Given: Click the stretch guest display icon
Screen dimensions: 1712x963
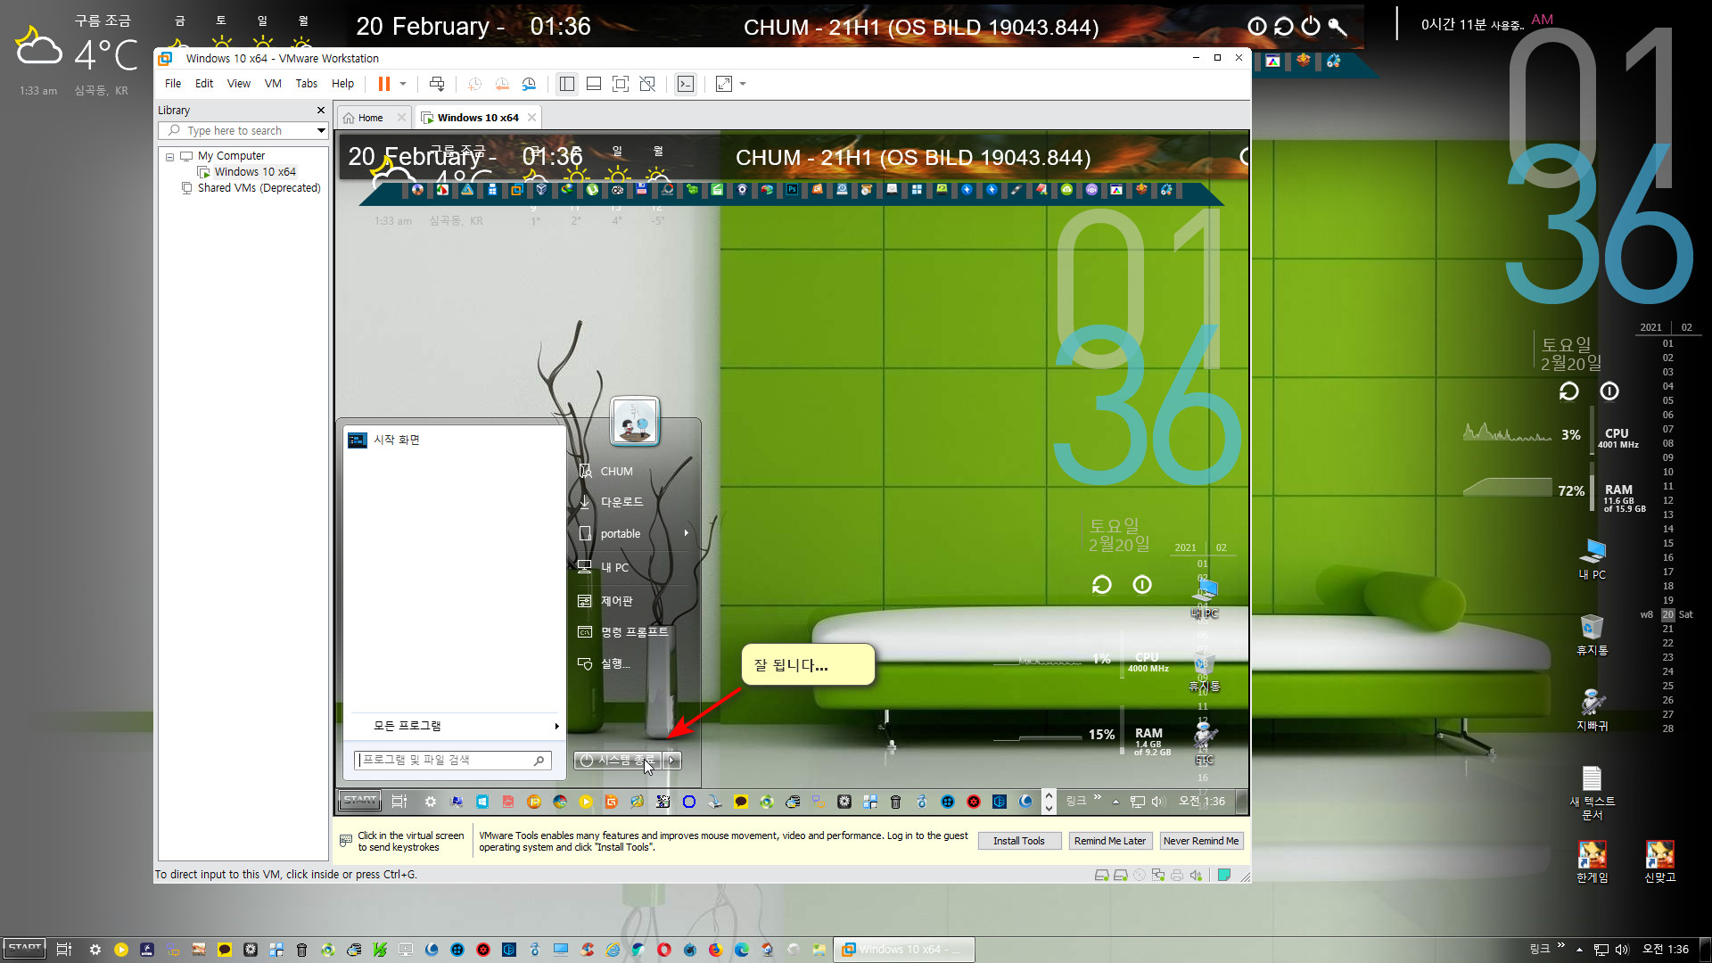Looking at the screenshot, I should [x=724, y=84].
